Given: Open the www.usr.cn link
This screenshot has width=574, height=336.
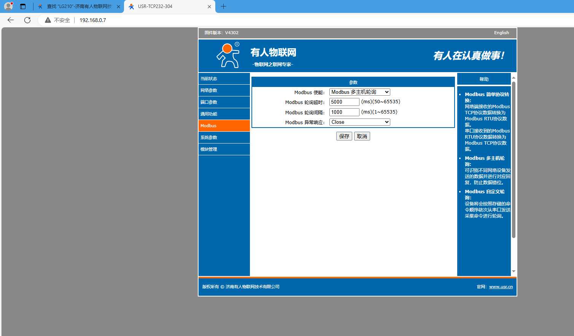Looking at the screenshot, I should click(501, 287).
